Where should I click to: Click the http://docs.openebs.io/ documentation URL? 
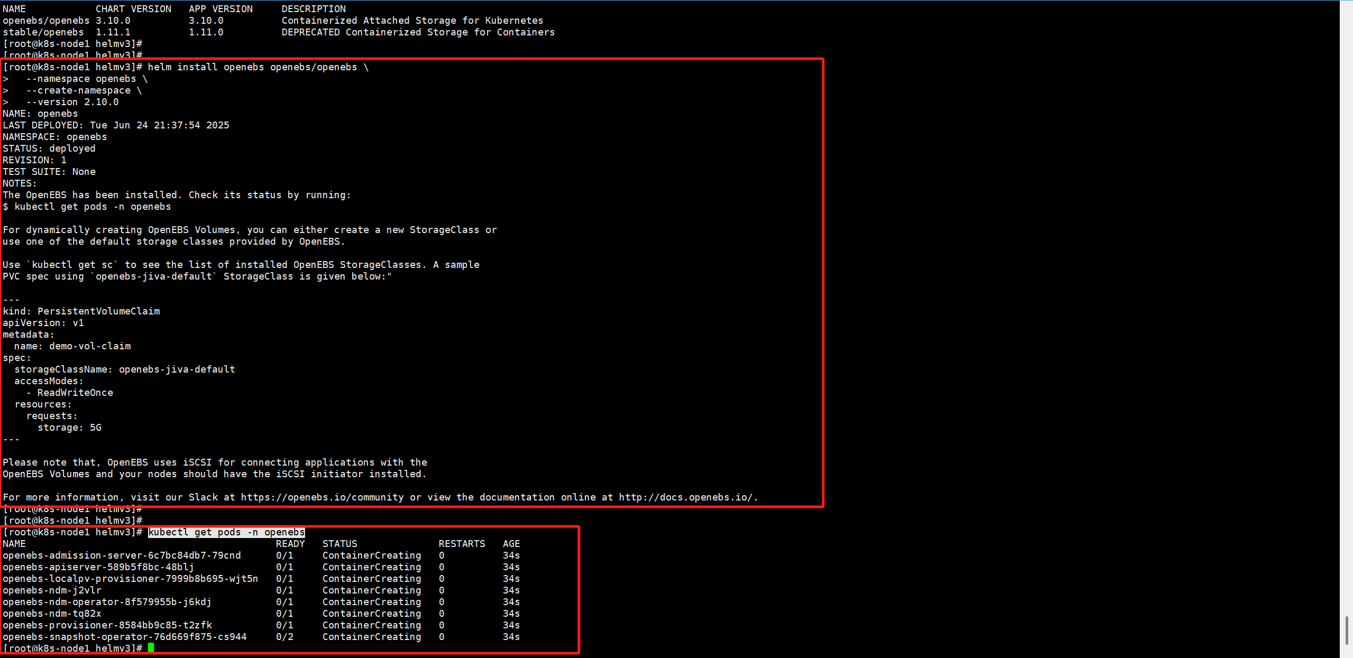686,497
